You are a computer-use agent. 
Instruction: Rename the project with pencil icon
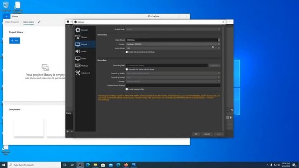coord(39,22)
